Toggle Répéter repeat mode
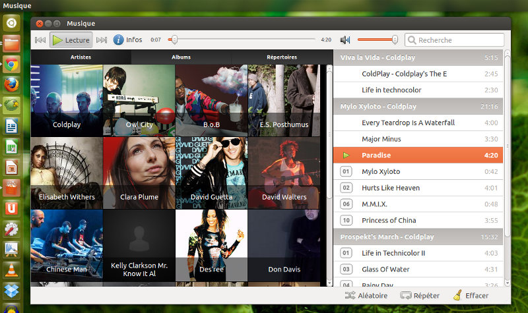The width and height of the screenshot is (528, 313). 420,295
